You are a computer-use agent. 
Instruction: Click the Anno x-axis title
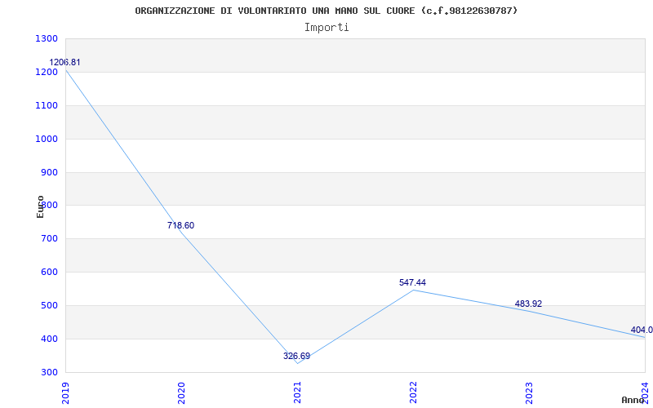pos(633,400)
